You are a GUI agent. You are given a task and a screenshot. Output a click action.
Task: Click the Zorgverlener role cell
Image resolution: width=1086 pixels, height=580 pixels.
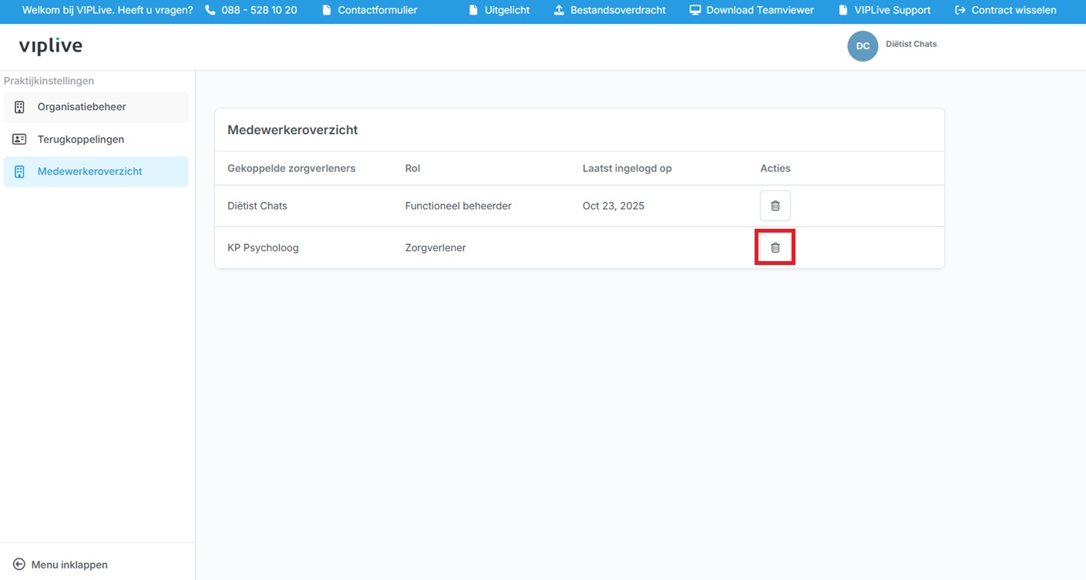[435, 248]
